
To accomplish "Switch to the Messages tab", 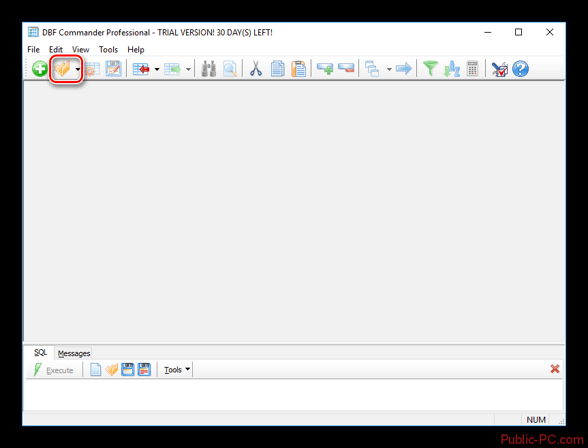I will [x=74, y=353].
